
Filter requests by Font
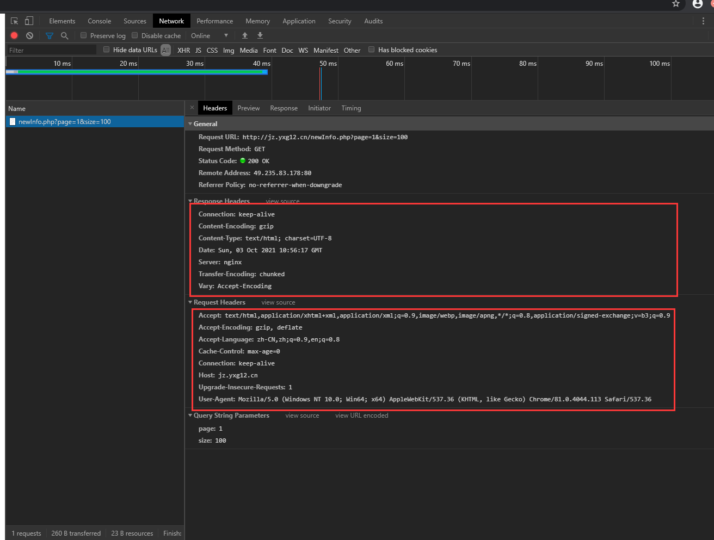[270, 50]
